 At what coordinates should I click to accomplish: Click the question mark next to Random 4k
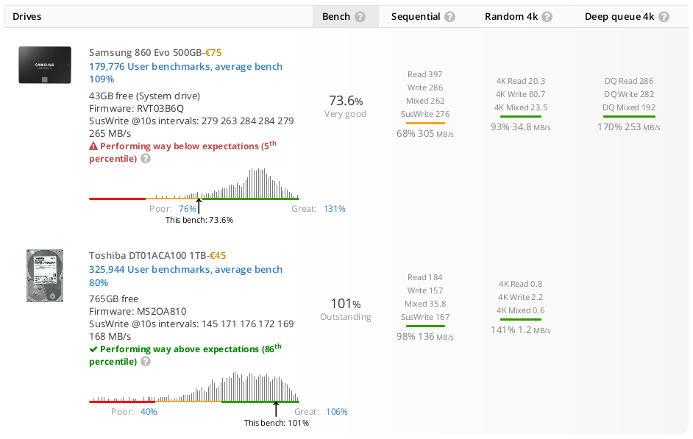click(x=547, y=17)
